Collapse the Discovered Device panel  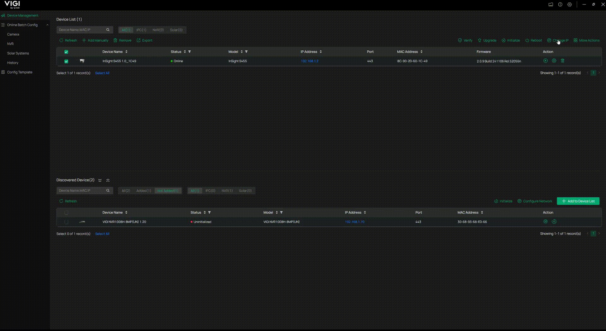[x=108, y=180]
